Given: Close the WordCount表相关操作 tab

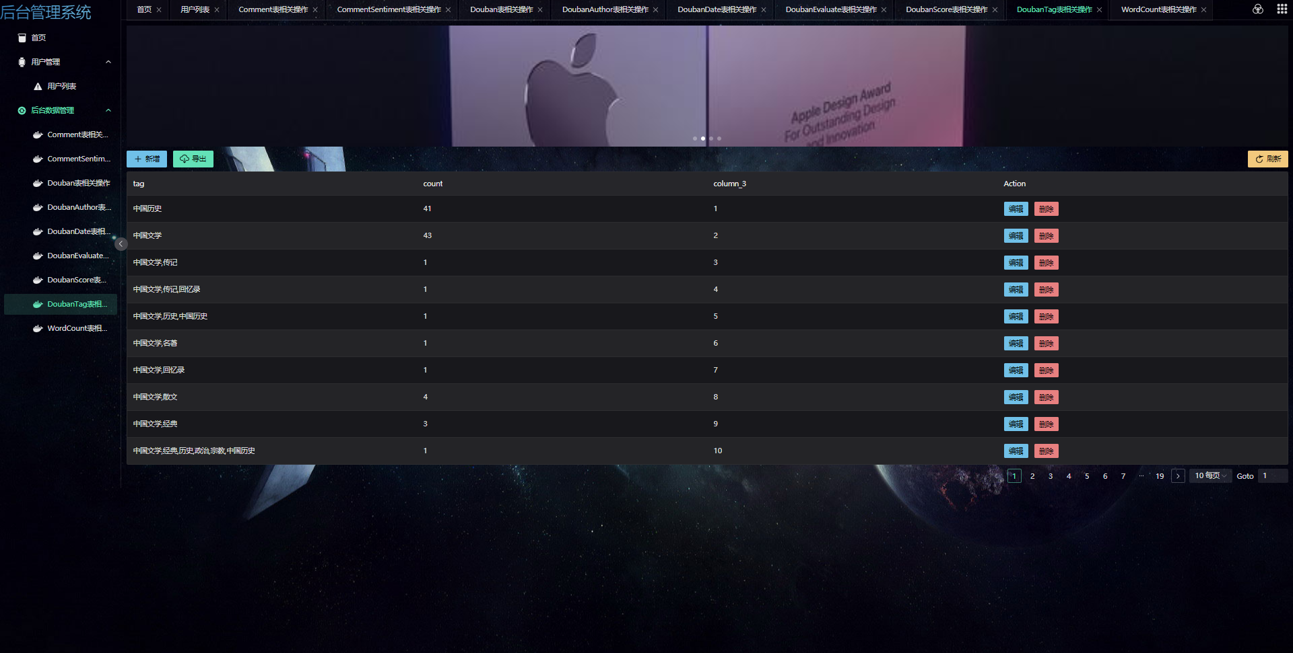Looking at the screenshot, I should [x=1203, y=10].
